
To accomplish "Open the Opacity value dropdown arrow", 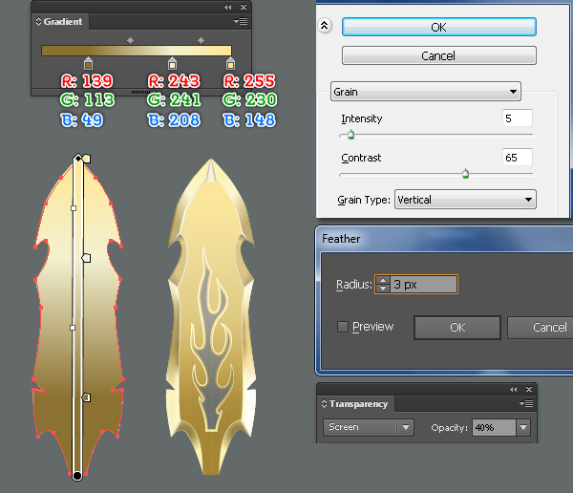I will (523, 427).
